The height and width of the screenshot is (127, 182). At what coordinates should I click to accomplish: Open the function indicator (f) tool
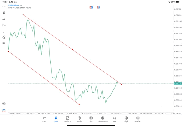[x=4, y=31]
